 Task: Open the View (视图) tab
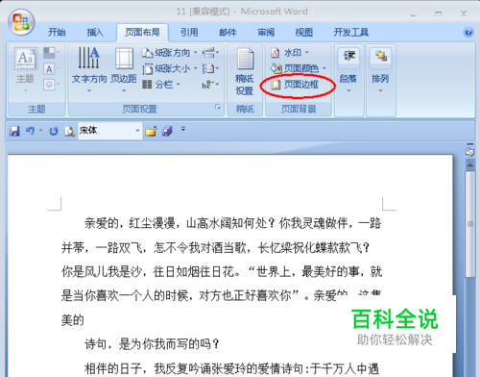point(304,33)
